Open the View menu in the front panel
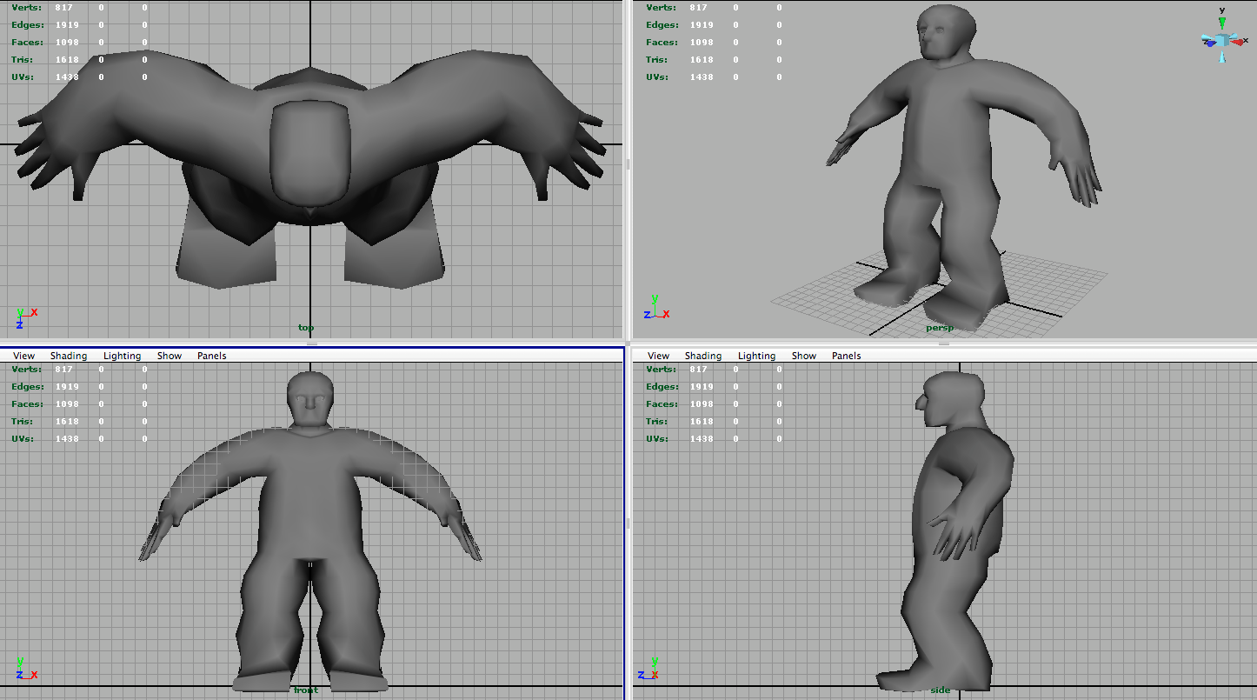Image resolution: width=1257 pixels, height=700 pixels. pos(24,356)
